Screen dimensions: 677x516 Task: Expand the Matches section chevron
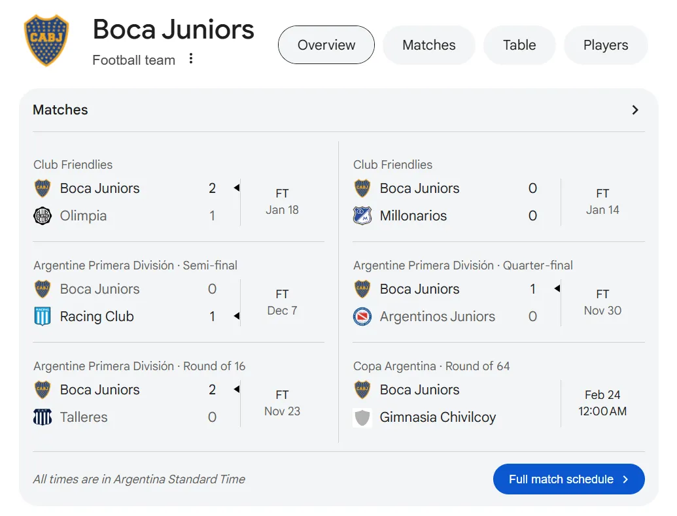point(634,110)
